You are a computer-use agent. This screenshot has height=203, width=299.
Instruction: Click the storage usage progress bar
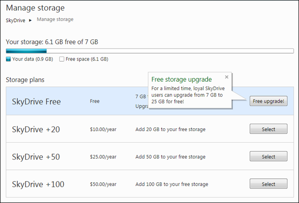point(149,51)
